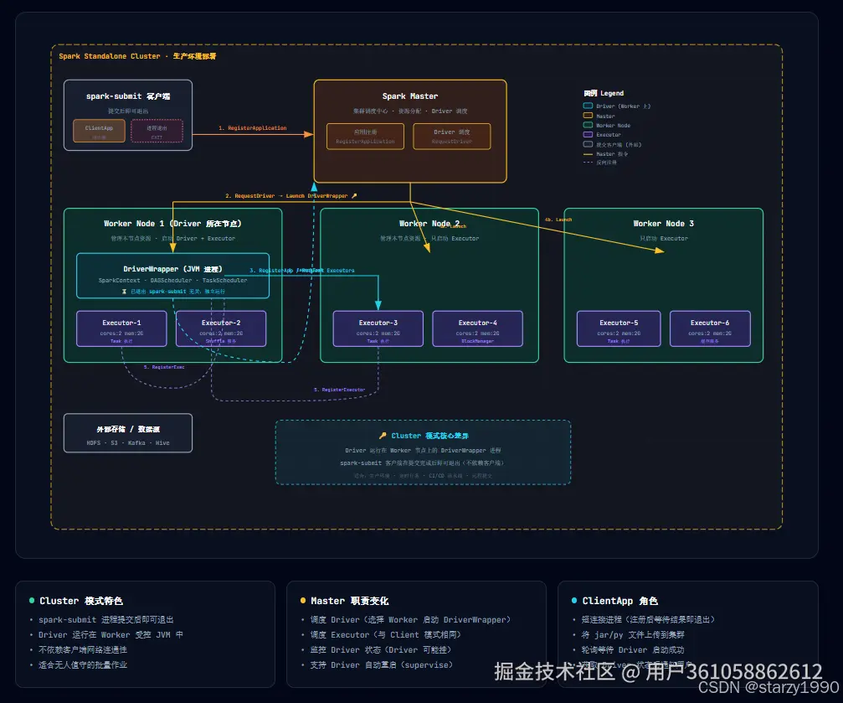Viewport: 843px width, 703px height.
Task: Click the 支持 Driver 自动重启（supervise）bullet
Action: pyautogui.click(x=382, y=664)
